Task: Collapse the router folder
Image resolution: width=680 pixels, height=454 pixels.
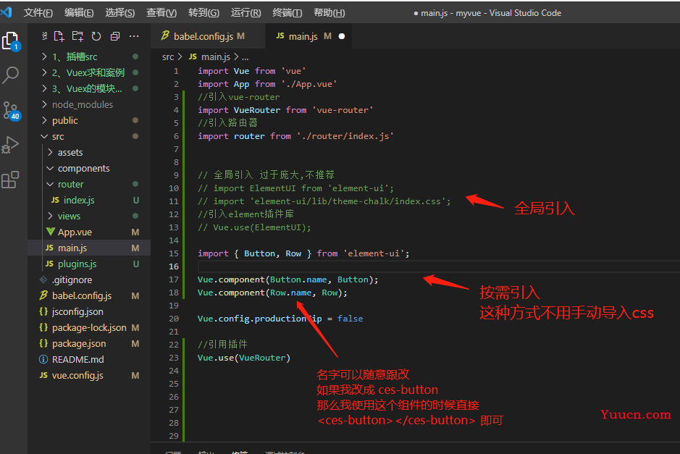Action: pyautogui.click(x=89, y=184)
